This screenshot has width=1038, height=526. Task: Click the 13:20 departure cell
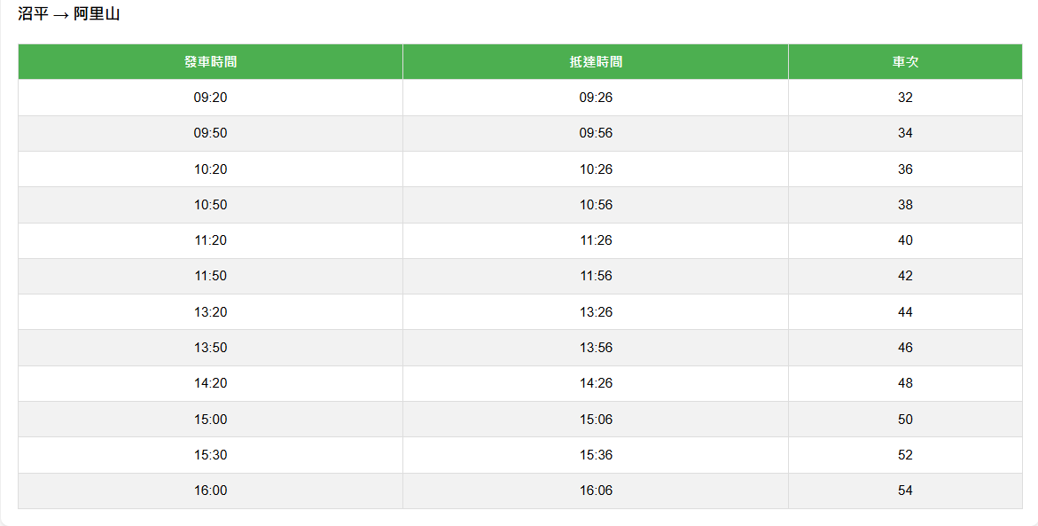coord(210,312)
